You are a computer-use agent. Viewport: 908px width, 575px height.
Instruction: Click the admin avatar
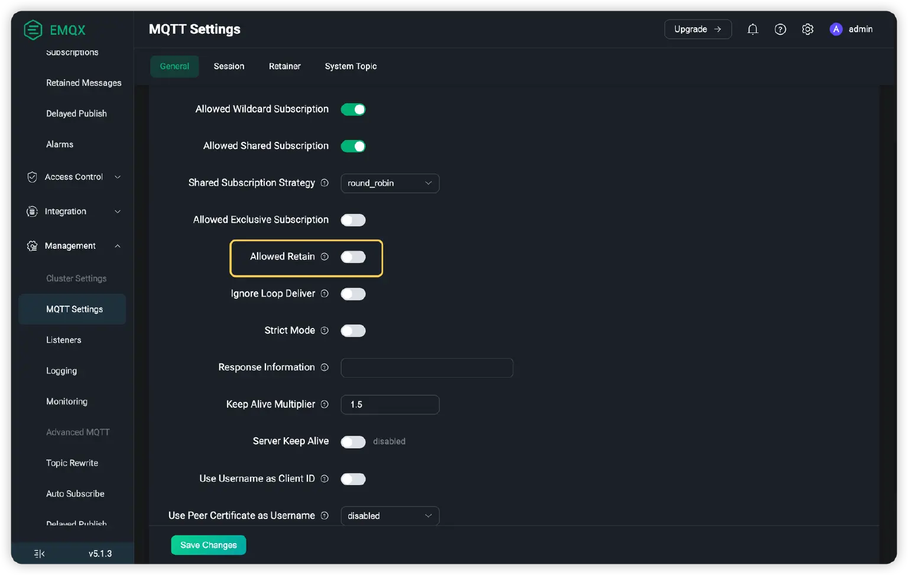click(x=836, y=29)
